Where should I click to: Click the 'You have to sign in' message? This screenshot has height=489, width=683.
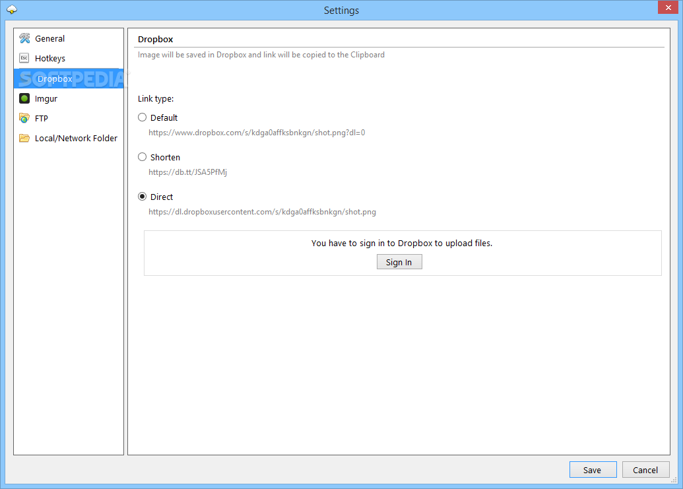click(x=402, y=243)
